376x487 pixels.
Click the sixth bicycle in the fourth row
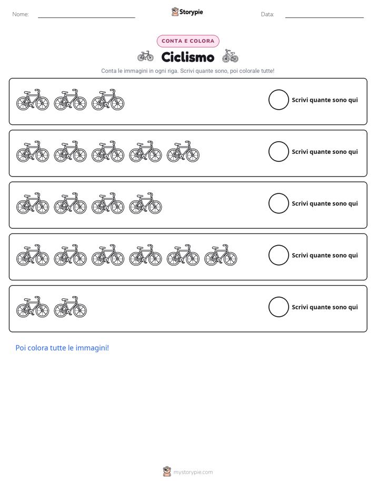pyautogui.click(x=221, y=255)
